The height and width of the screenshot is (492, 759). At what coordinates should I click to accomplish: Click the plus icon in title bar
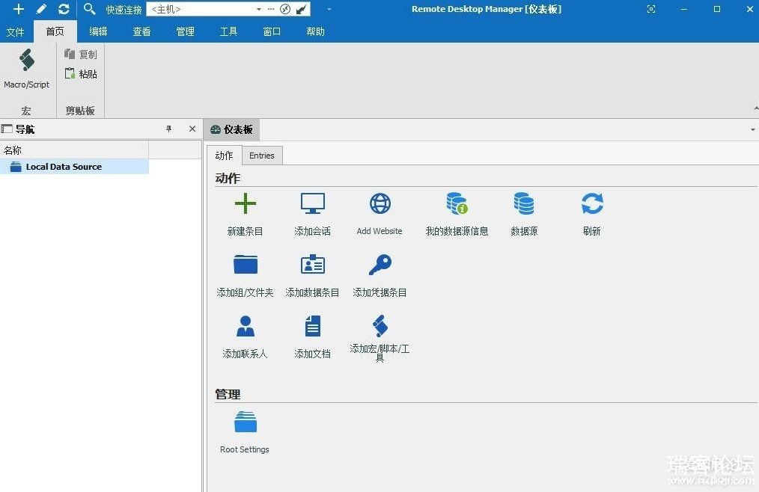[x=19, y=9]
